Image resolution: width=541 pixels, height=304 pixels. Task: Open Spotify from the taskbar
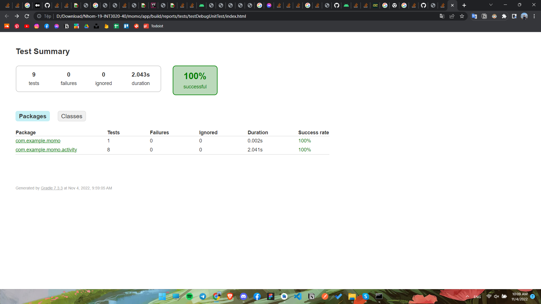[x=189, y=296]
